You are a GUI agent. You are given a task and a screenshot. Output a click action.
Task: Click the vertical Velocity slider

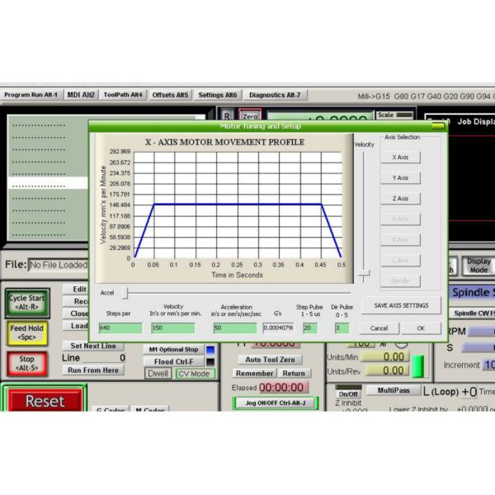click(364, 274)
